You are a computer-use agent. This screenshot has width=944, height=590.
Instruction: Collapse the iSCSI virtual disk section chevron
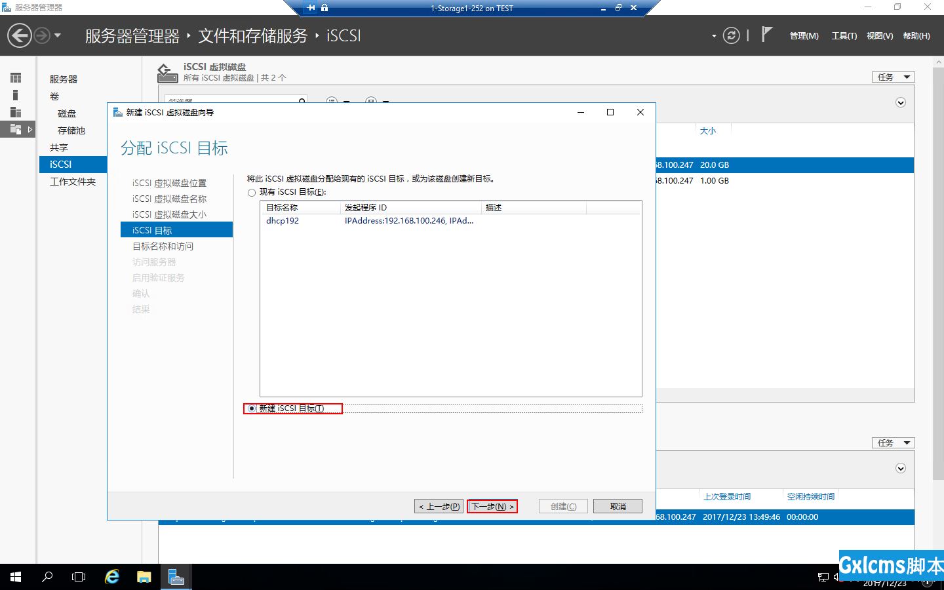pyautogui.click(x=901, y=103)
